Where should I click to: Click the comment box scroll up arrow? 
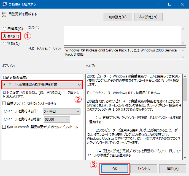[183, 29]
